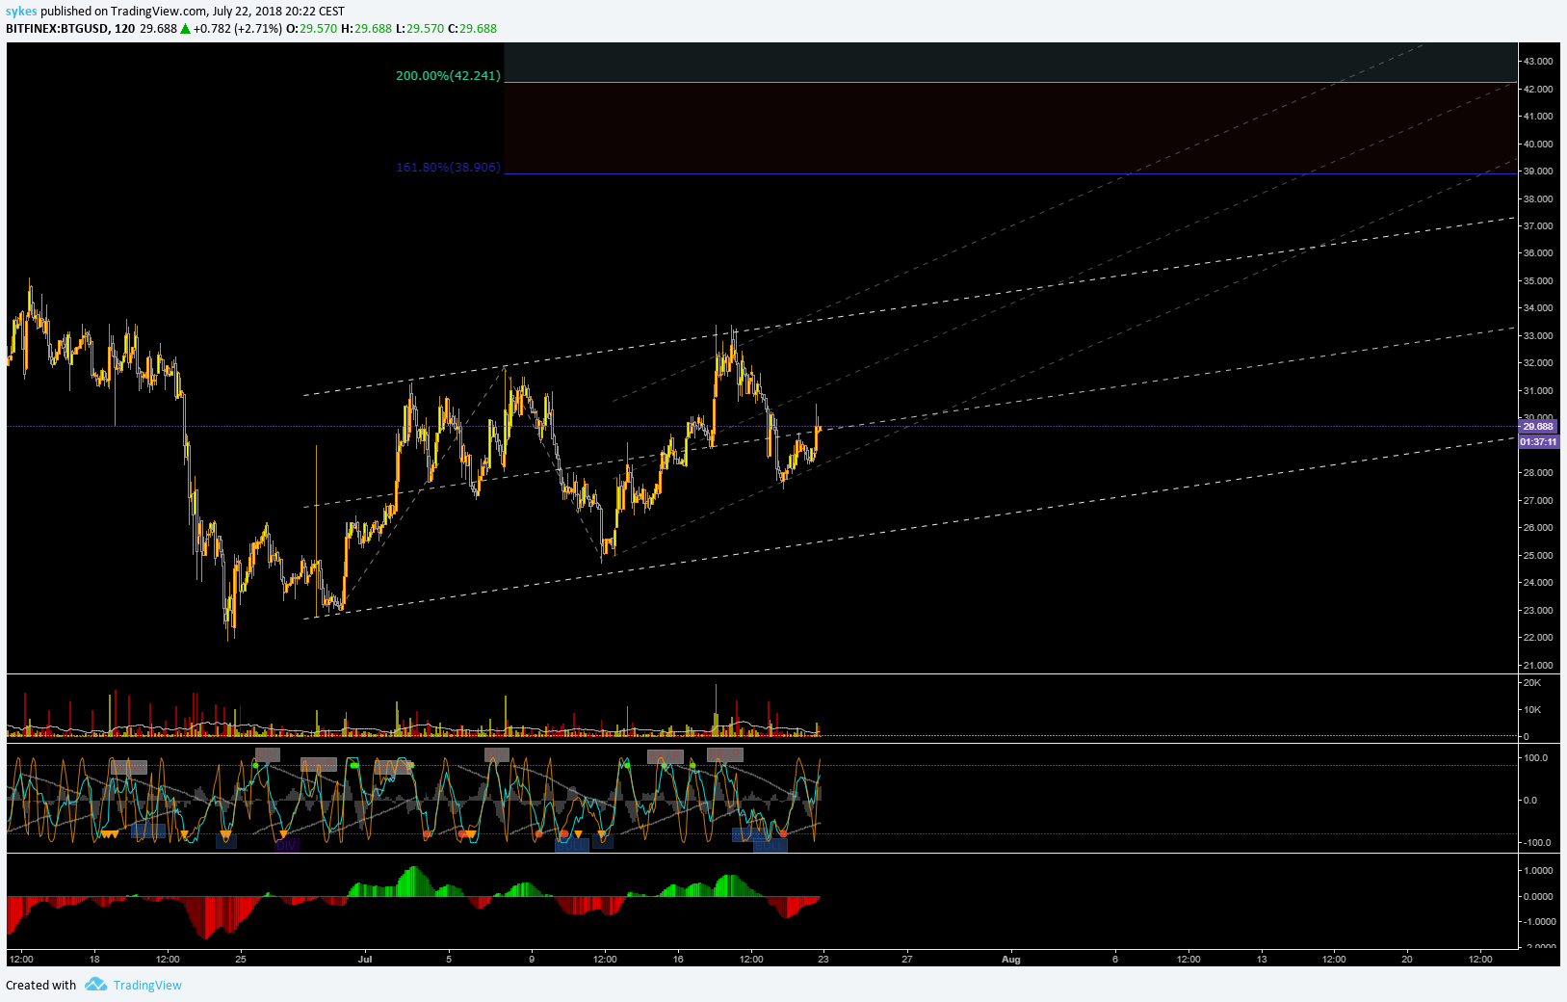1567x1002 pixels.
Task: Click the "33.000" price axis label
Action: click(x=1538, y=335)
